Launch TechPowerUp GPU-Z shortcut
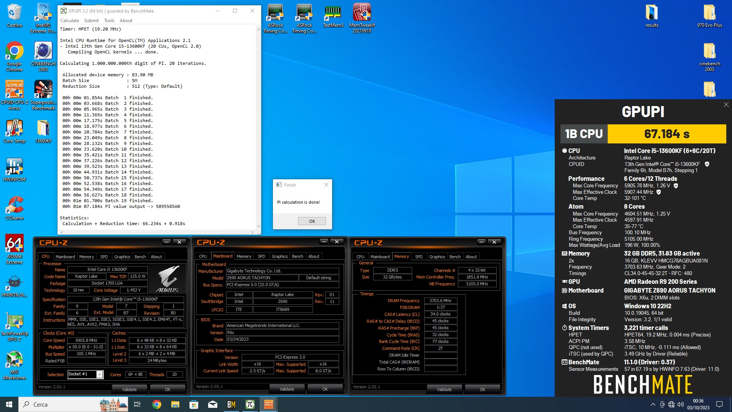The image size is (732, 412). click(14, 326)
